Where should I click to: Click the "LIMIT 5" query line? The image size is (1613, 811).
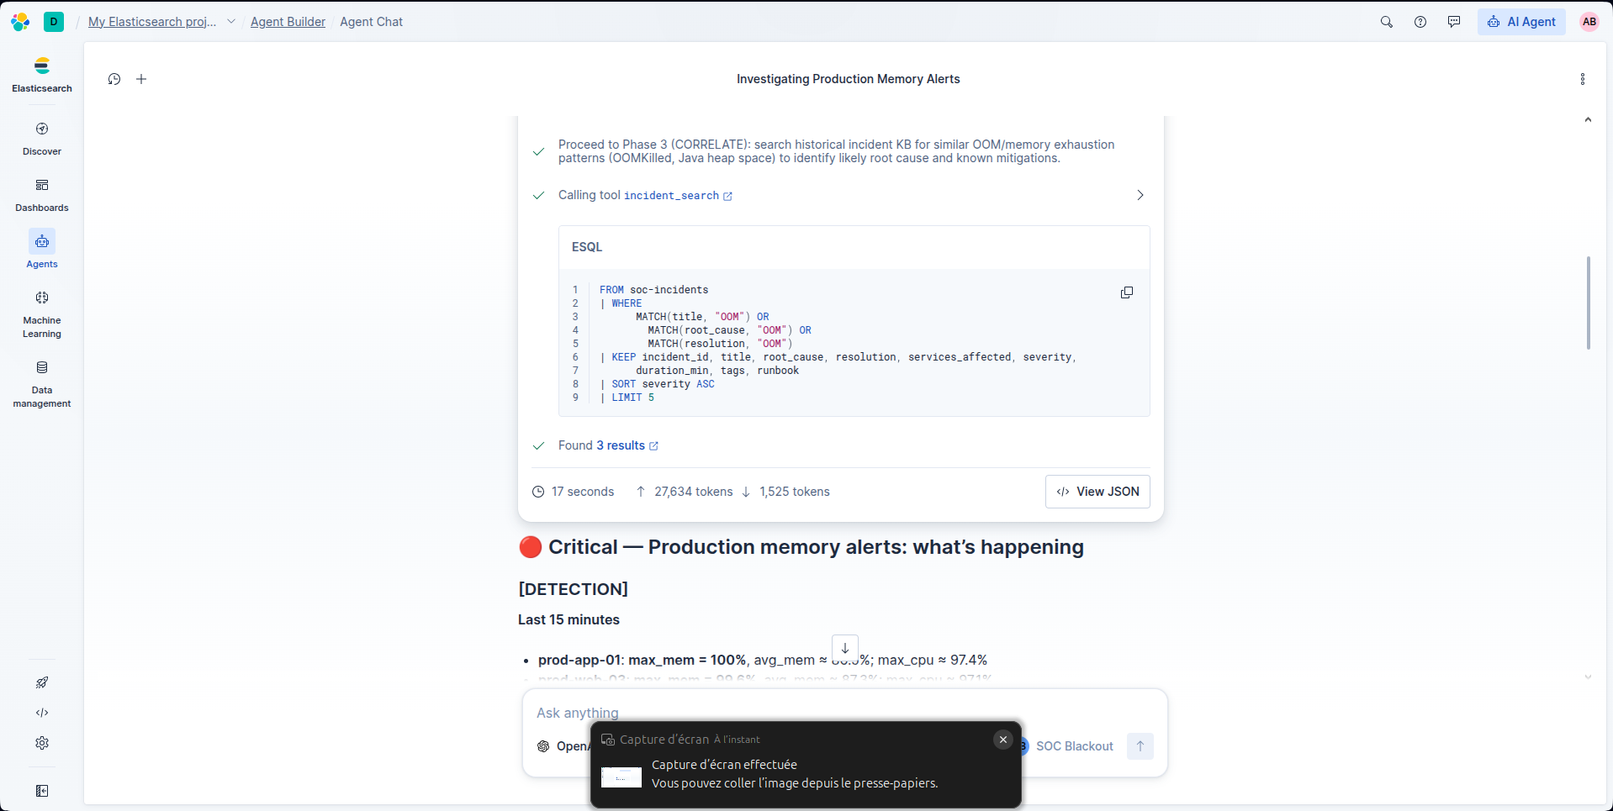[627, 398]
